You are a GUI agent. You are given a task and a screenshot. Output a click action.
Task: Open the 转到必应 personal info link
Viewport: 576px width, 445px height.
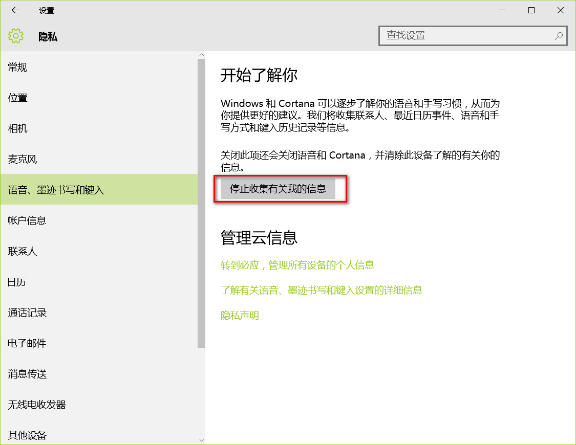pyautogui.click(x=297, y=265)
